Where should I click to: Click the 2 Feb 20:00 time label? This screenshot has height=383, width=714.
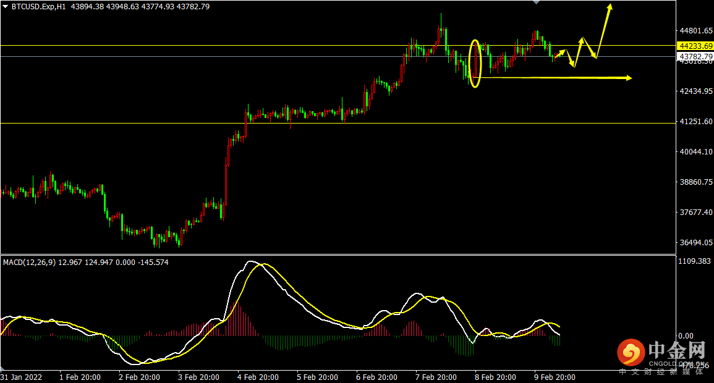[x=139, y=377]
